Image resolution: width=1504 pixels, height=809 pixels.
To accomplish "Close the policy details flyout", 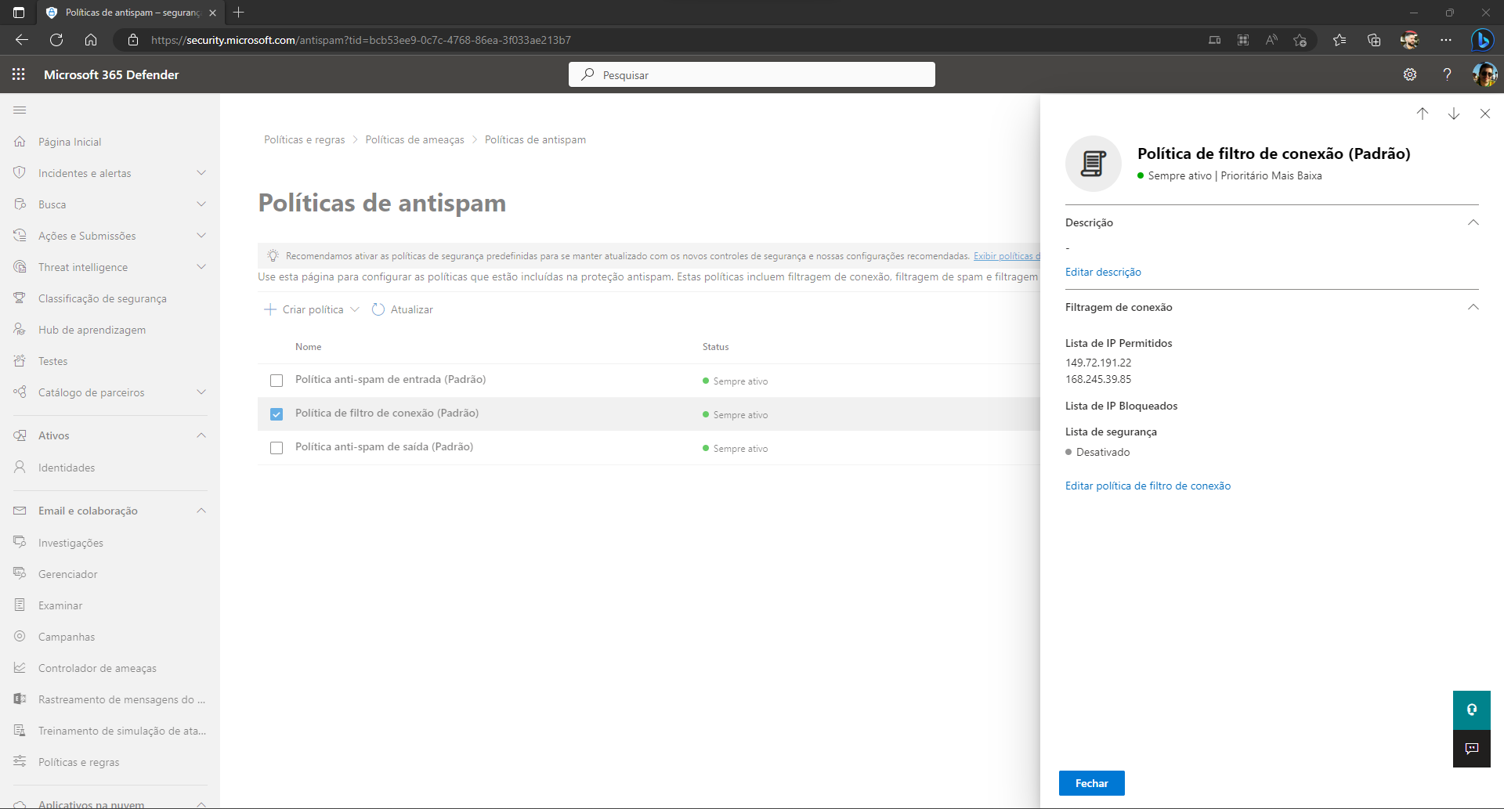I will click(x=1485, y=114).
